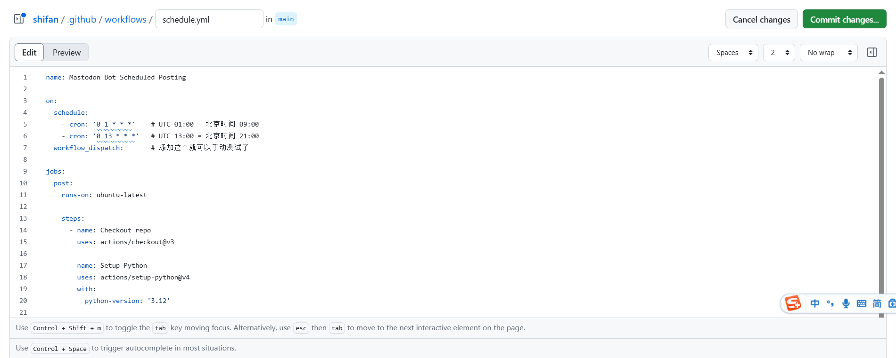Click the 'Control + Shift + m' shortcut hint
Viewport: 896px width, 358px height.
tap(67, 328)
